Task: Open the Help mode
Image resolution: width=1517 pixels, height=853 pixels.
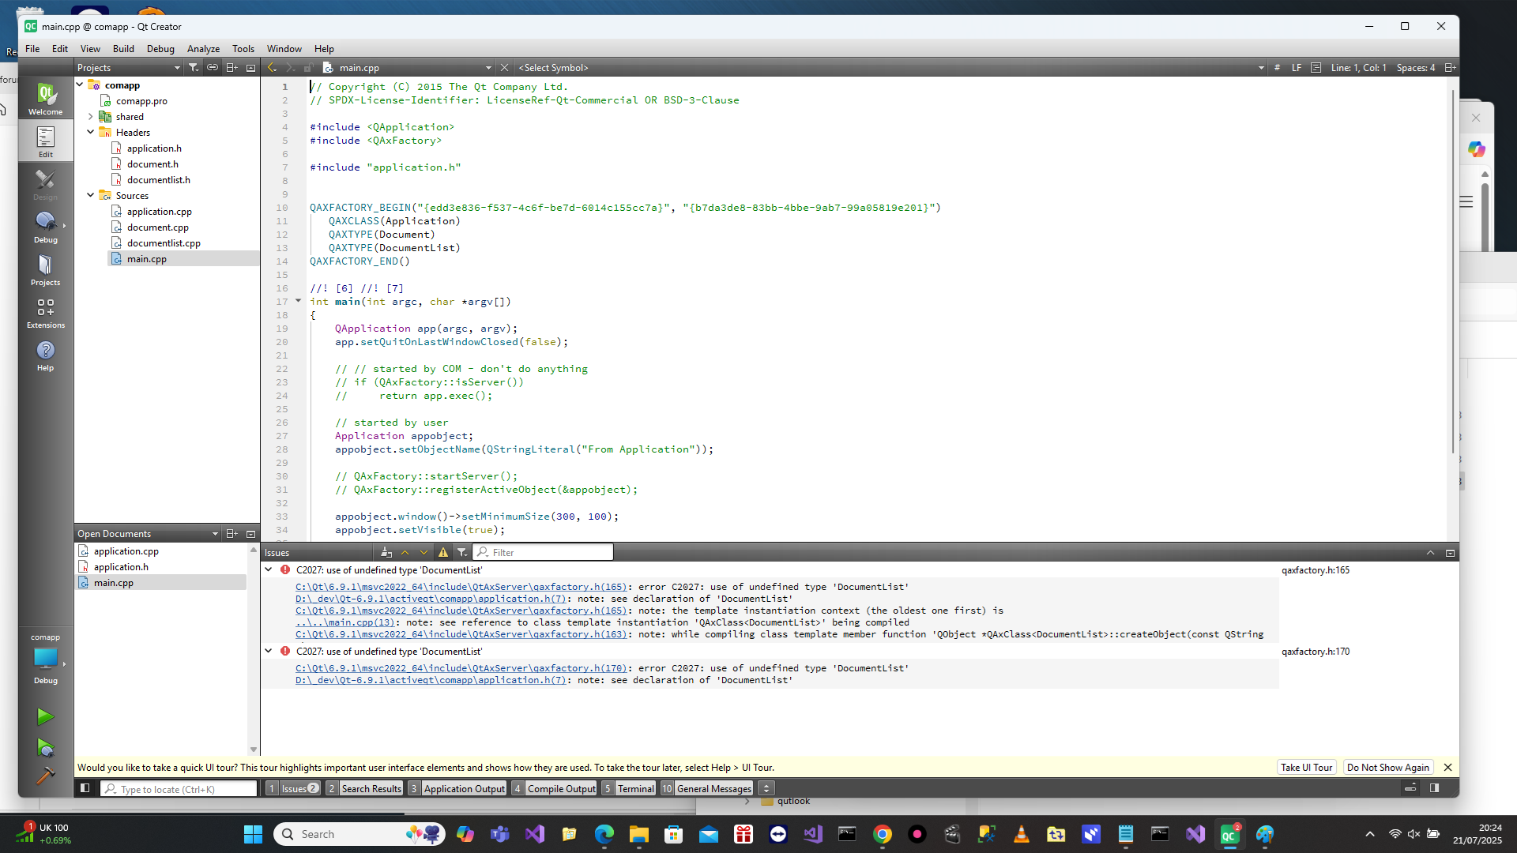Action: tap(46, 355)
